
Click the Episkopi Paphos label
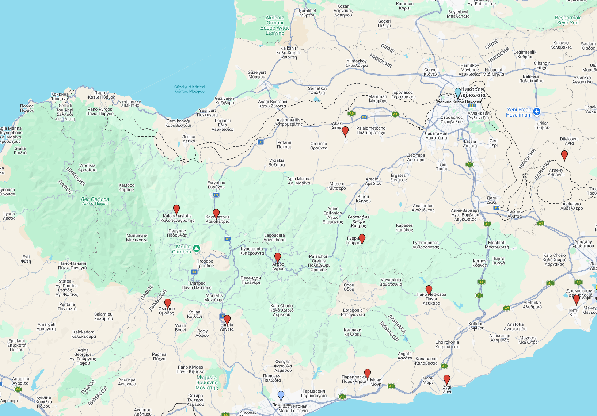pyautogui.click(x=17, y=345)
